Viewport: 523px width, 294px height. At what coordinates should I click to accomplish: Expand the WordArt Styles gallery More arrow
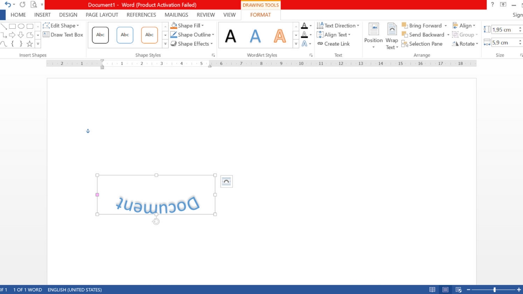coord(296,44)
